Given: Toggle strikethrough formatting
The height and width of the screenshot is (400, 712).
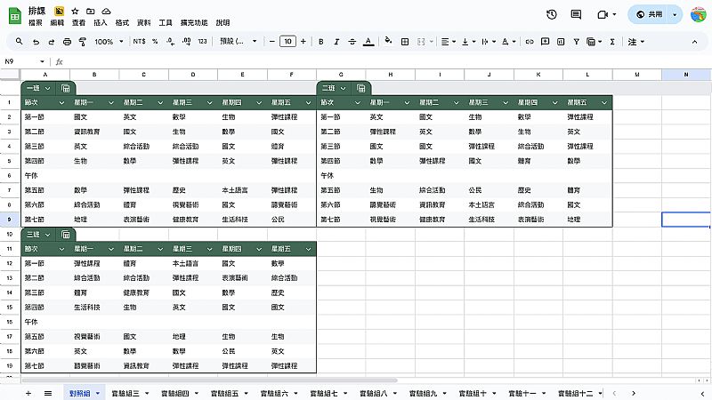Looking at the screenshot, I should 352,42.
